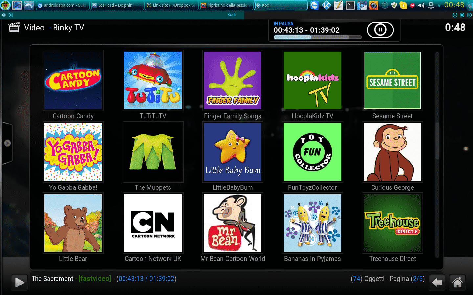
Task: Launch the Mr Bean Cartoon World icon
Action: click(233, 223)
